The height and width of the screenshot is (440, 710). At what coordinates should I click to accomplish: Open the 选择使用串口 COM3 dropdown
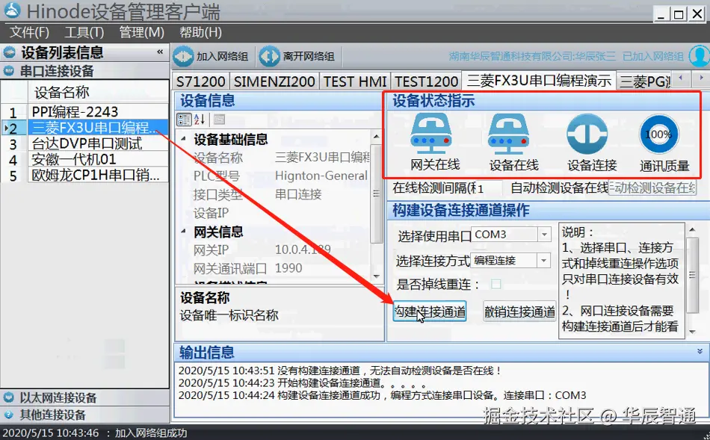tap(545, 234)
